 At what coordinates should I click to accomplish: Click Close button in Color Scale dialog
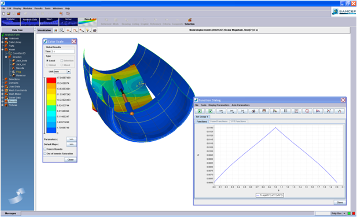[71, 160]
